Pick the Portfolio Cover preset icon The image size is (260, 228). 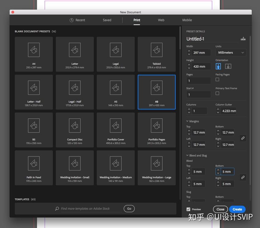click(x=116, y=125)
